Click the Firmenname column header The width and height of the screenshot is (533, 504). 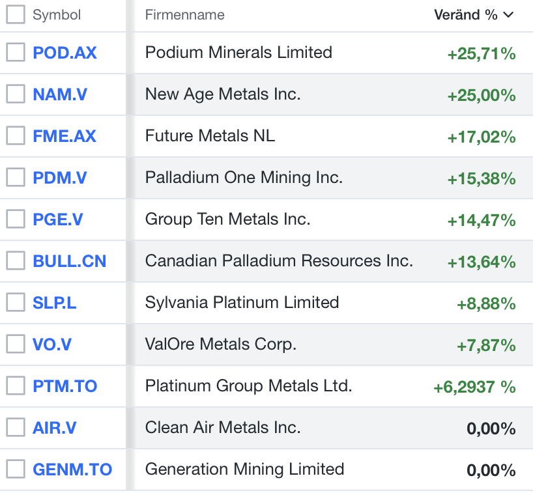[x=184, y=15]
